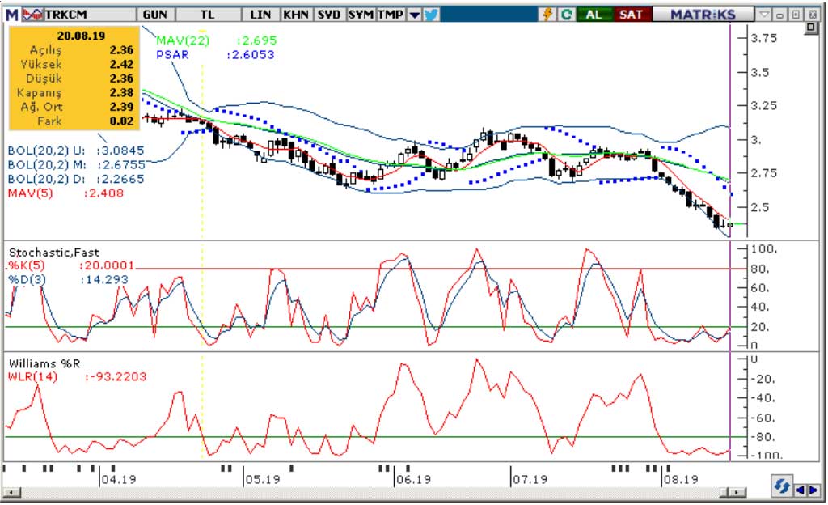Share the chart via Twitter bird icon
Viewport: 828px width, 505px height.
click(x=432, y=15)
